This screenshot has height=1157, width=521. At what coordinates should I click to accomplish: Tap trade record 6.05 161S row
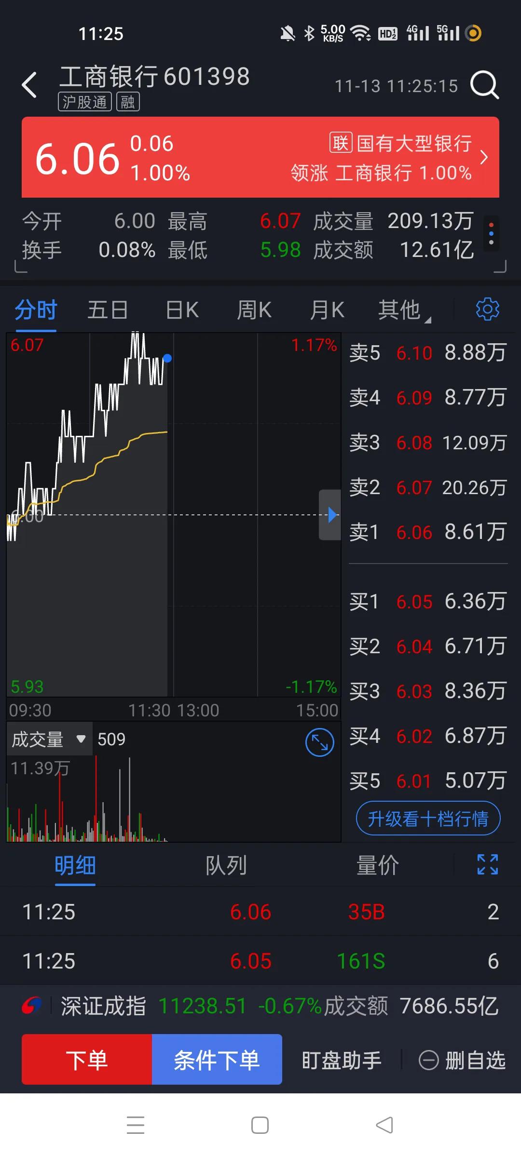point(260,961)
